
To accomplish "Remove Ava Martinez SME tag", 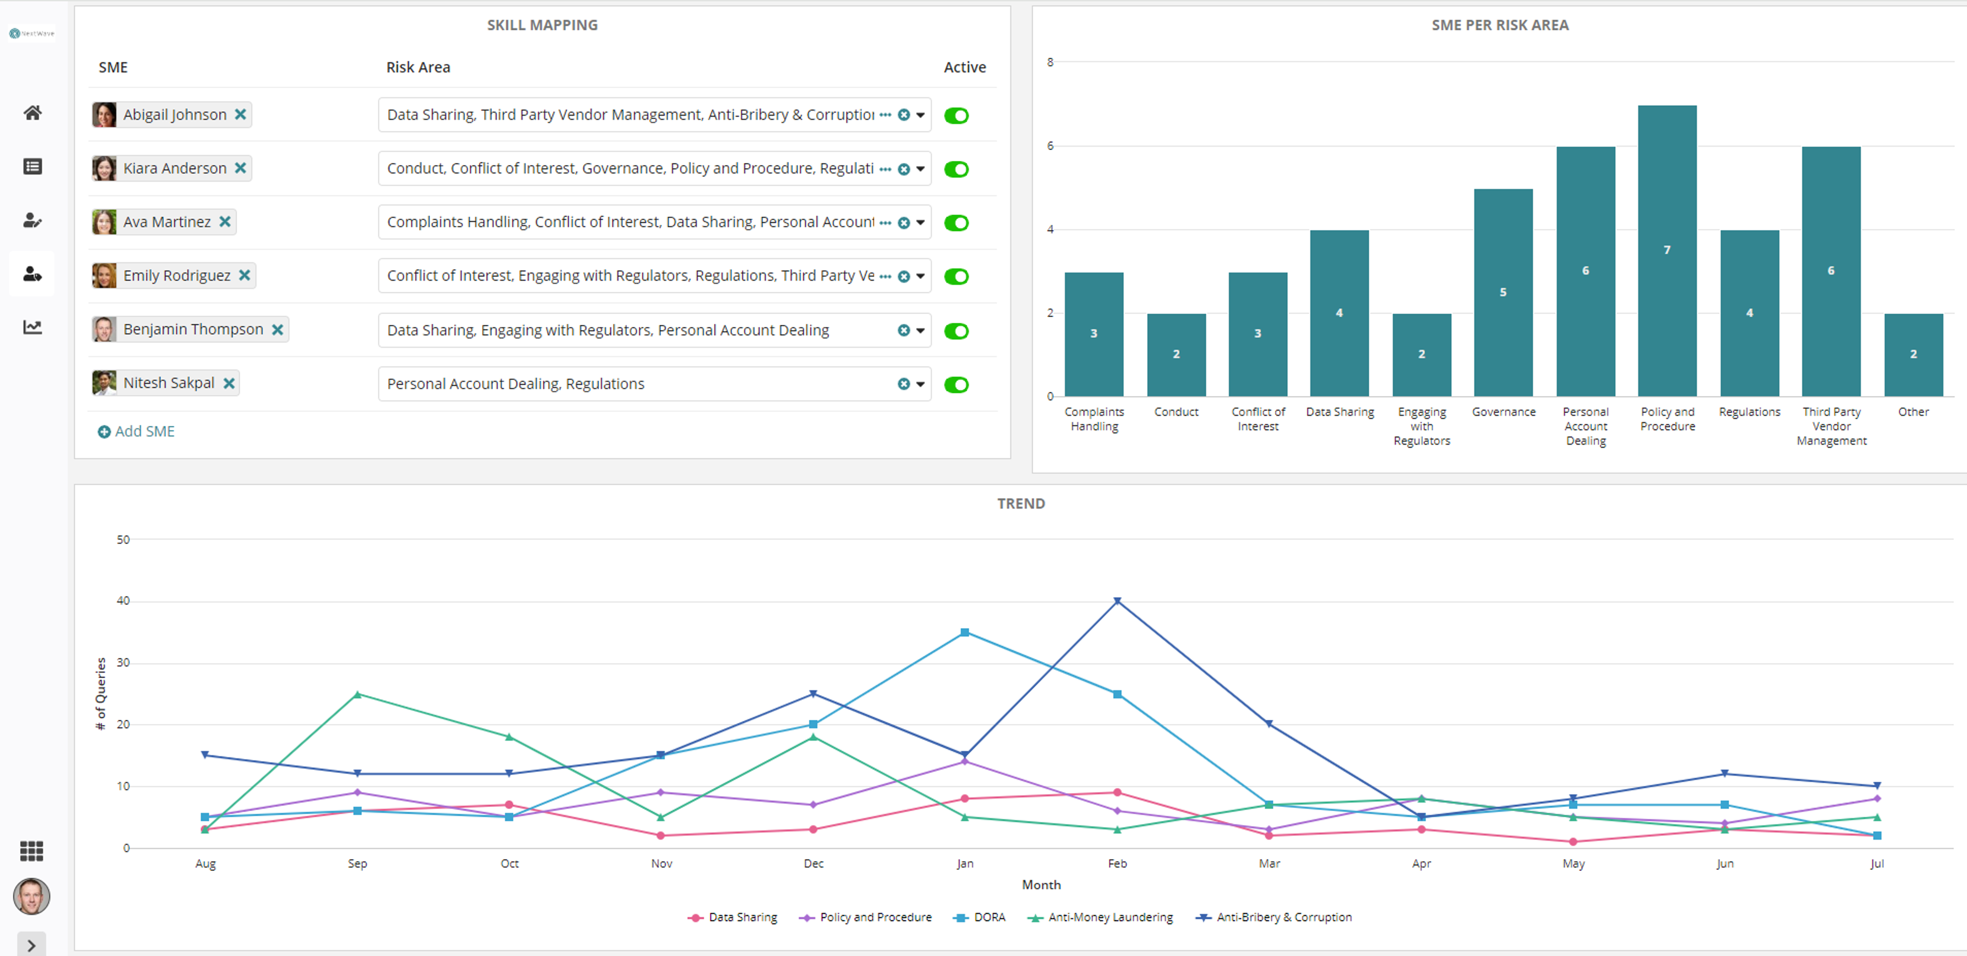I will 224,221.
